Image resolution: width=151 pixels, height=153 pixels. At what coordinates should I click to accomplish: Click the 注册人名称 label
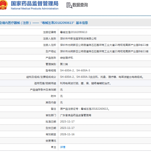tap(50, 39)
